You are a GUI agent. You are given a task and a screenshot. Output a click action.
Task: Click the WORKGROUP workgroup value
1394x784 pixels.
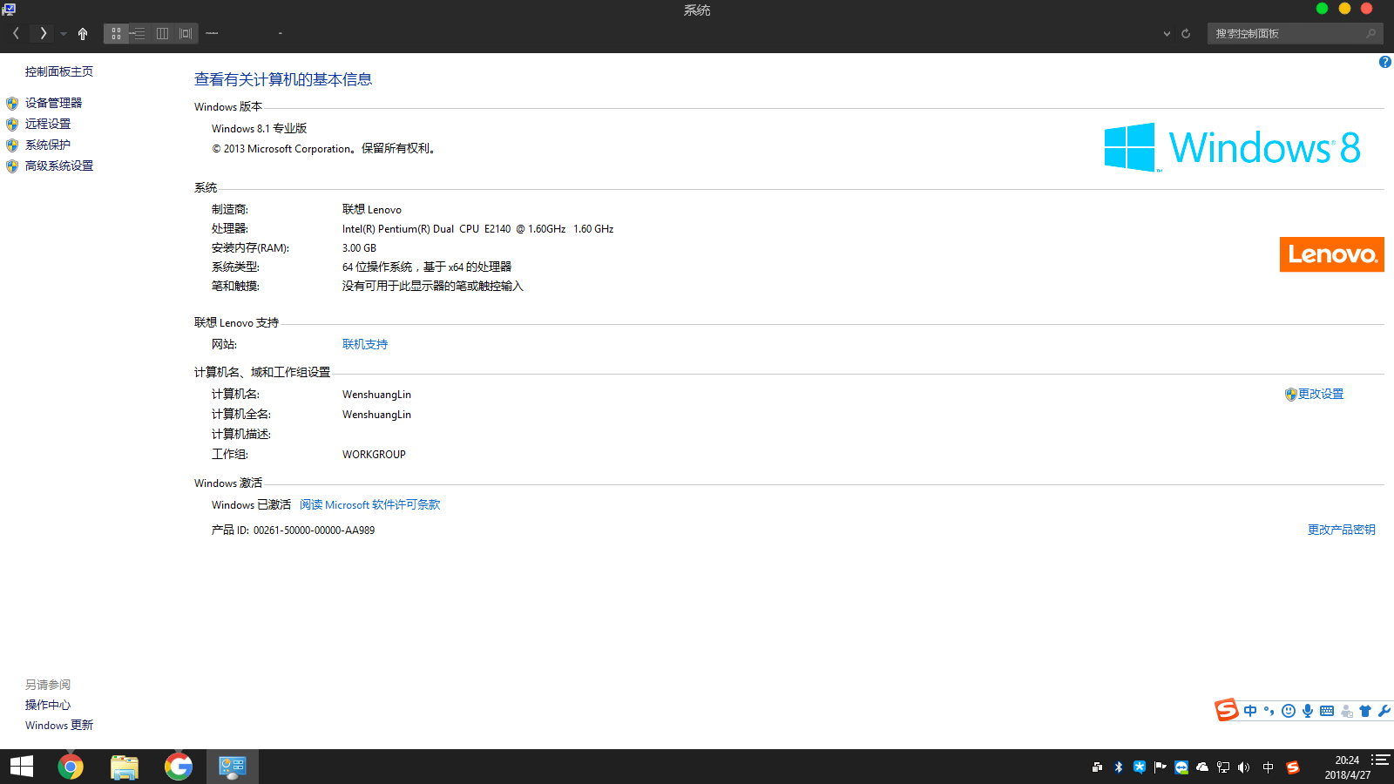[x=374, y=454]
